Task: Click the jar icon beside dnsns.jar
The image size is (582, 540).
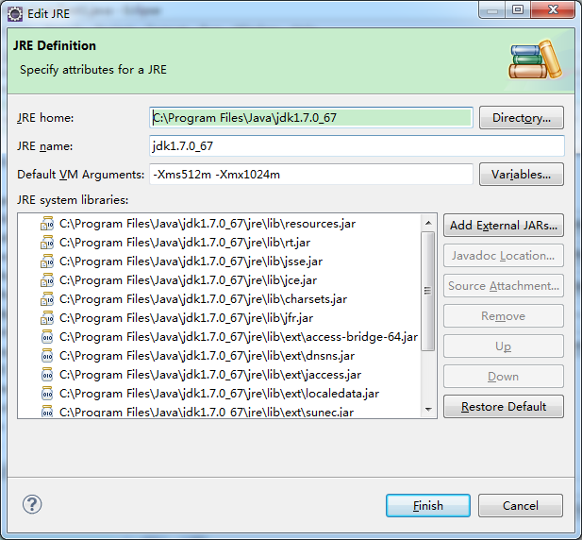Action: (47, 356)
